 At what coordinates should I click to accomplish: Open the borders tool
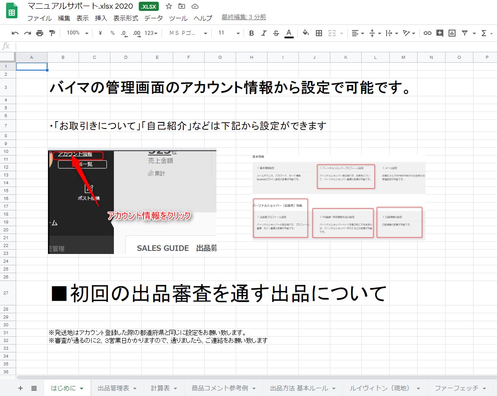pos(319,33)
